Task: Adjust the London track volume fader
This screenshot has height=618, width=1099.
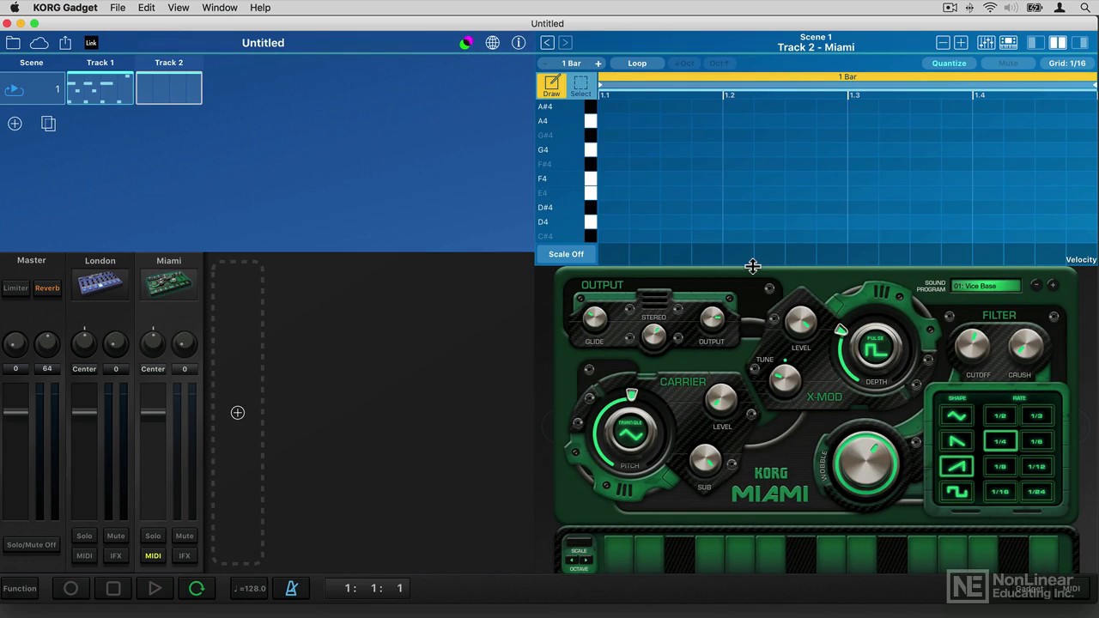Action: point(84,413)
